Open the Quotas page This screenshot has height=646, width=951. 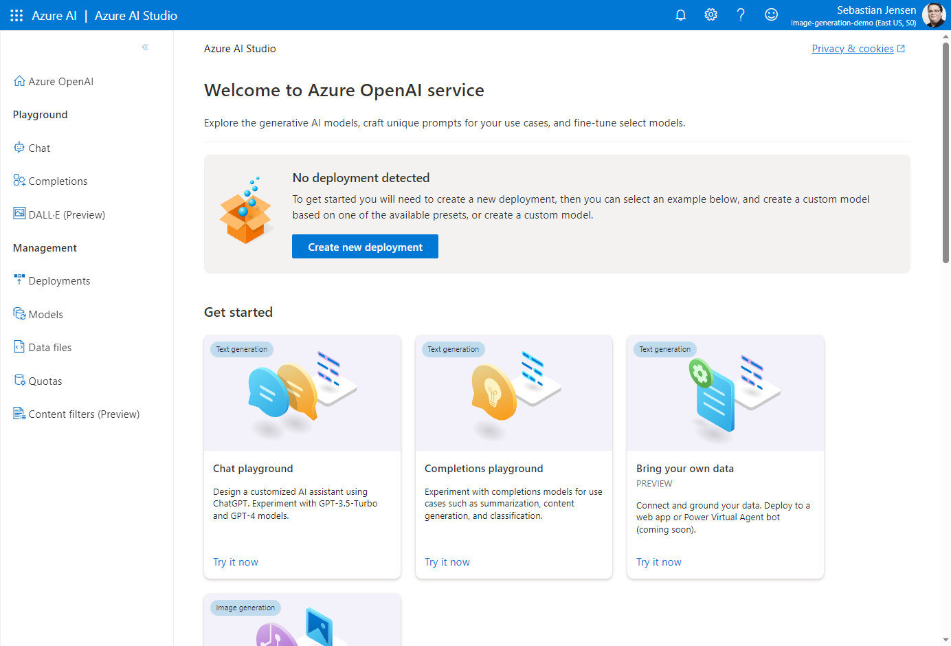point(45,381)
